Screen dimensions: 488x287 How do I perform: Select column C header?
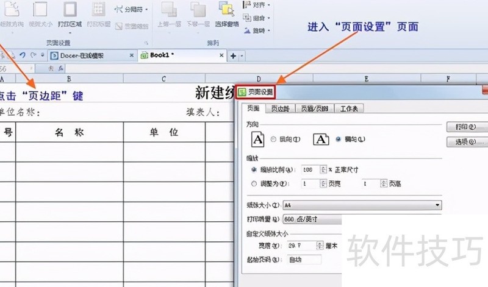pyautogui.click(x=164, y=79)
